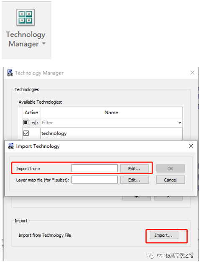The image size is (199, 264).
Task: Cancel the Import Technology dialog
Action: tap(171, 180)
